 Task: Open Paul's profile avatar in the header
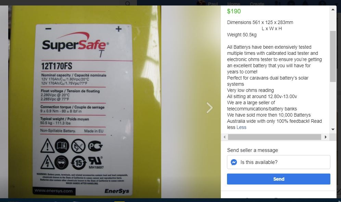pyautogui.click(x=201, y=3)
